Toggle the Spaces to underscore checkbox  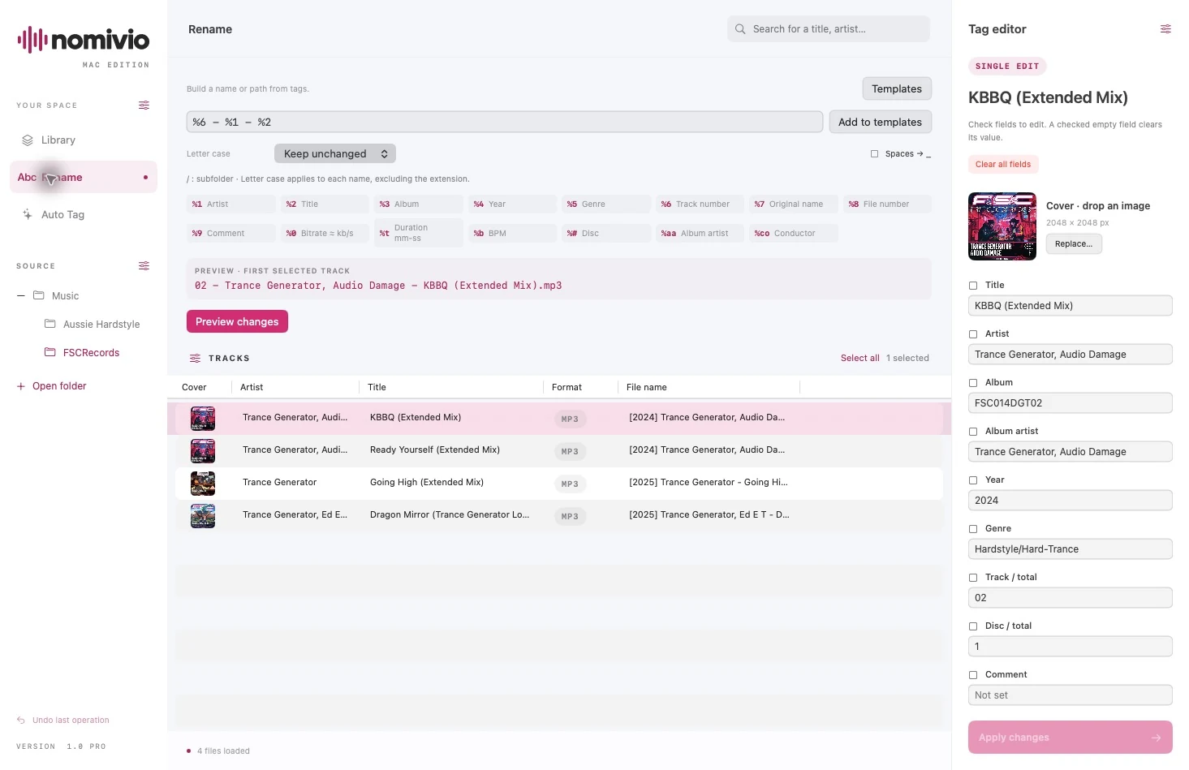click(874, 154)
